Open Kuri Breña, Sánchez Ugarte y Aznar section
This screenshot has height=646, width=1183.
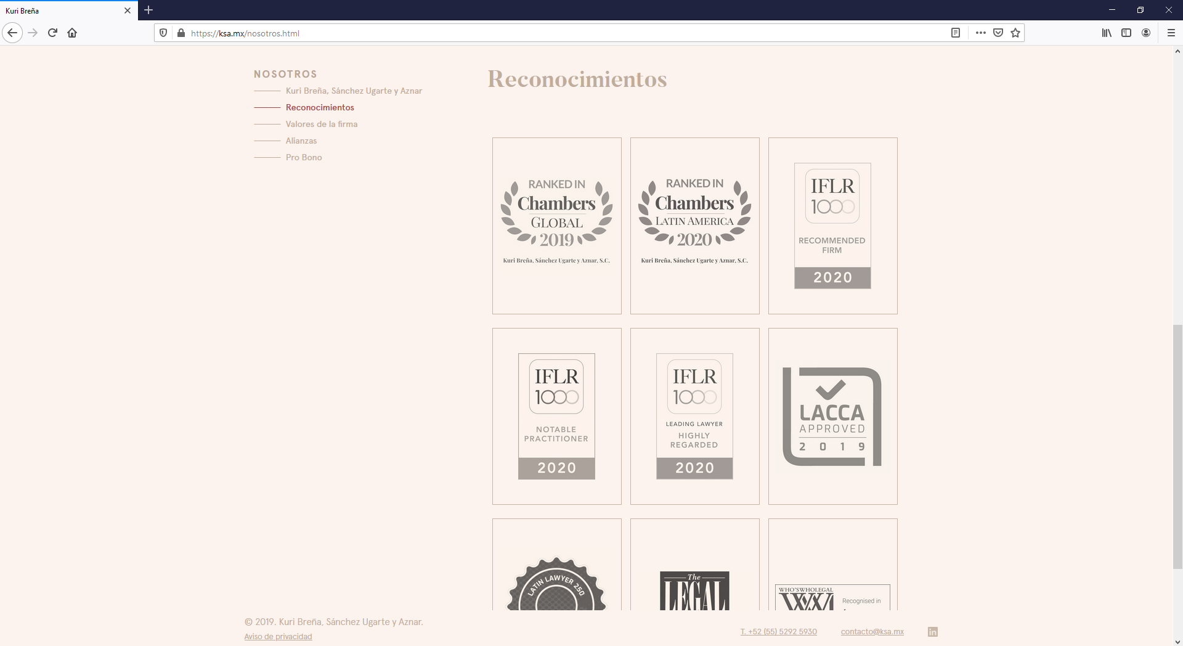[x=354, y=91]
